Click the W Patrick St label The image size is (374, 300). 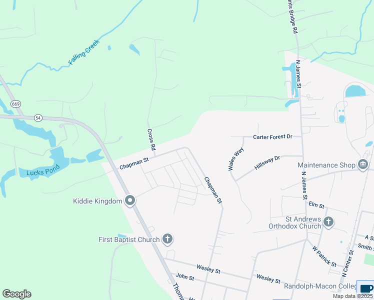[324, 256]
